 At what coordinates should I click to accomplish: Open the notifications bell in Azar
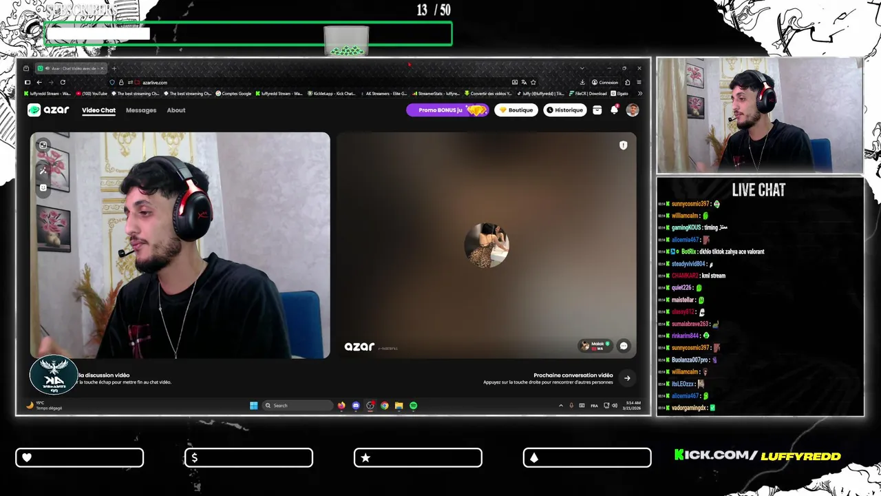click(615, 110)
